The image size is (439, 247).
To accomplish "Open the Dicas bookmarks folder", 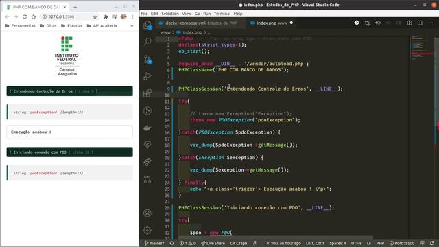I will pyautogui.click(x=48, y=26).
